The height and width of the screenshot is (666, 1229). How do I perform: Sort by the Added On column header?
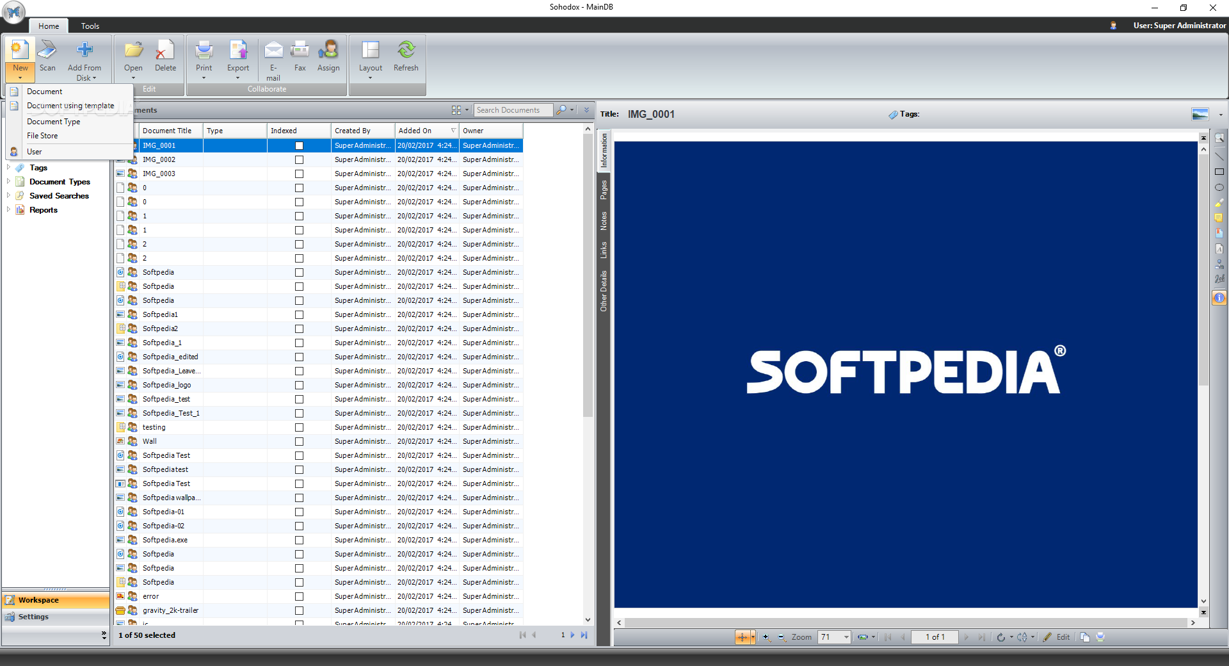click(x=427, y=131)
